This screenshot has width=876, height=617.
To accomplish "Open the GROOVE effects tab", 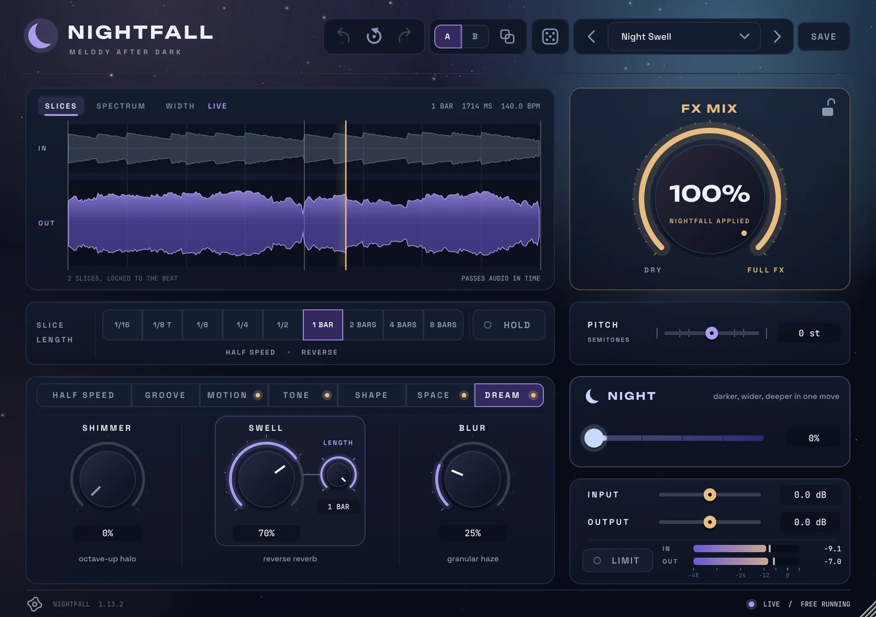I will point(165,395).
